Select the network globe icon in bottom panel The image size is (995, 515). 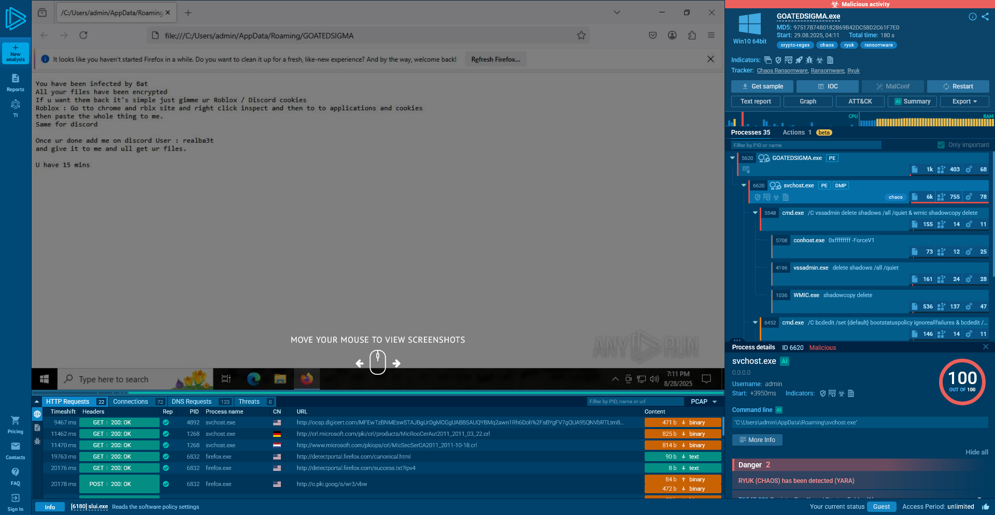click(37, 414)
